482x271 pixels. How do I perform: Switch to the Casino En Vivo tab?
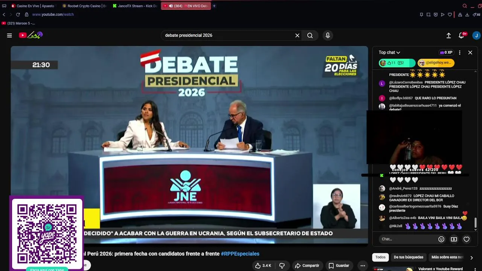coord(33,6)
